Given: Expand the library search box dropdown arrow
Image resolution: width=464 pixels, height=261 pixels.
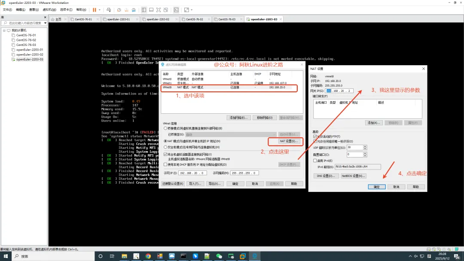Looking at the screenshot, I should point(45,23).
